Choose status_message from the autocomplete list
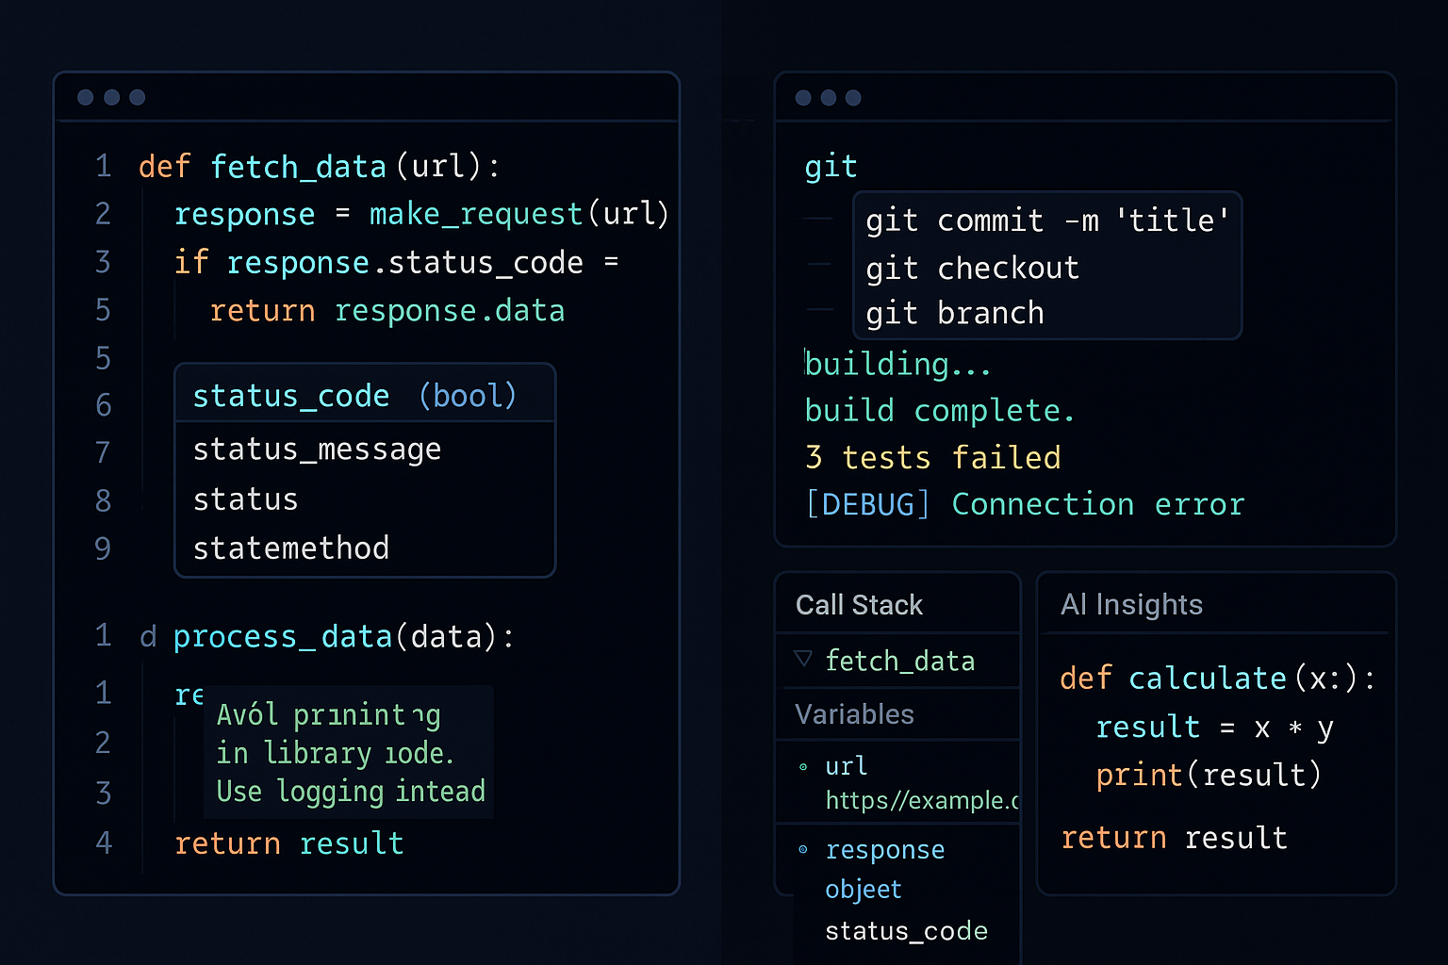This screenshot has height=965, width=1448. pyautogui.click(x=317, y=450)
